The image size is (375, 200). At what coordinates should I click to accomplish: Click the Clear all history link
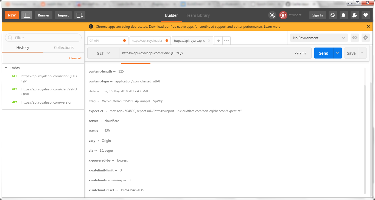[x=75, y=58]
